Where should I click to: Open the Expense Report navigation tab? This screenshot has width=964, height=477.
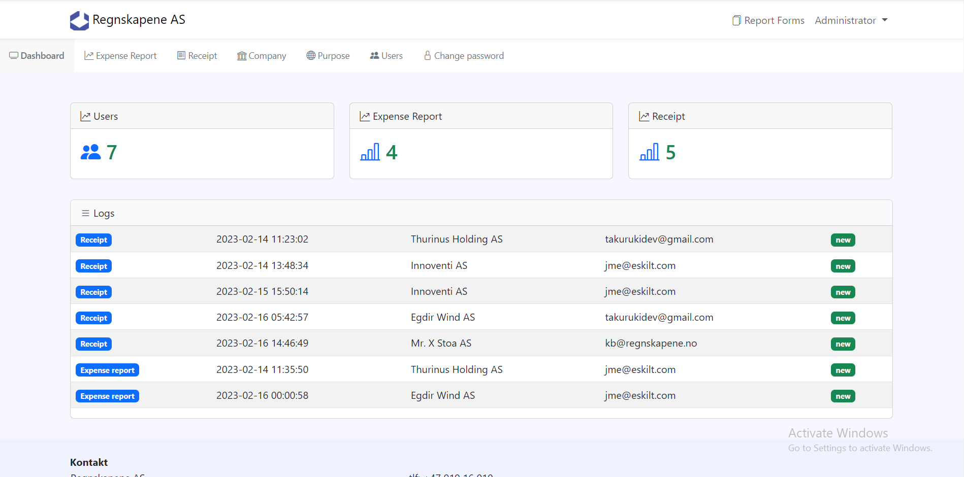(x=121, y=56)
